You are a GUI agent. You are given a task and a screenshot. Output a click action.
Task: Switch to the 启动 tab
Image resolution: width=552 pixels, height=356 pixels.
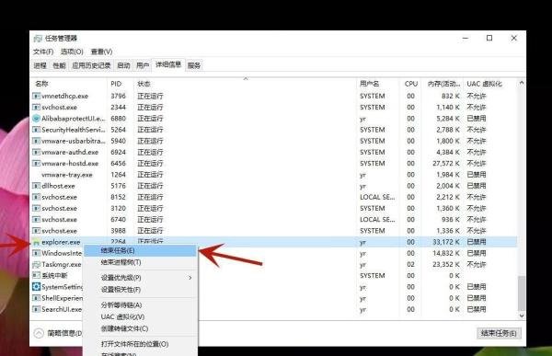coord(123,65)
